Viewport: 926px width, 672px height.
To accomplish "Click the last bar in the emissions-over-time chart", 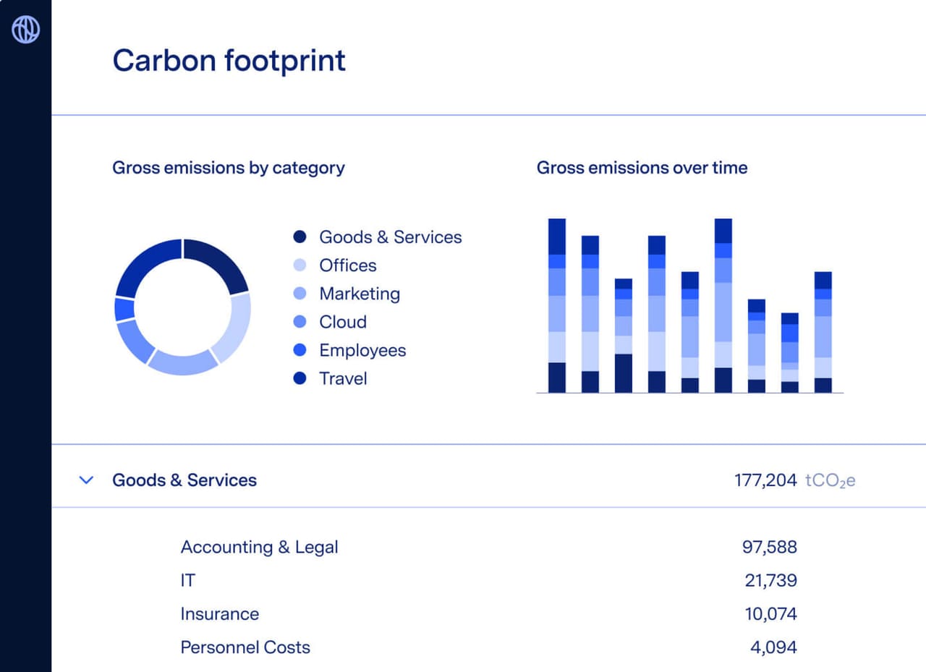I will pyautogui.click(x=823, y=332).
